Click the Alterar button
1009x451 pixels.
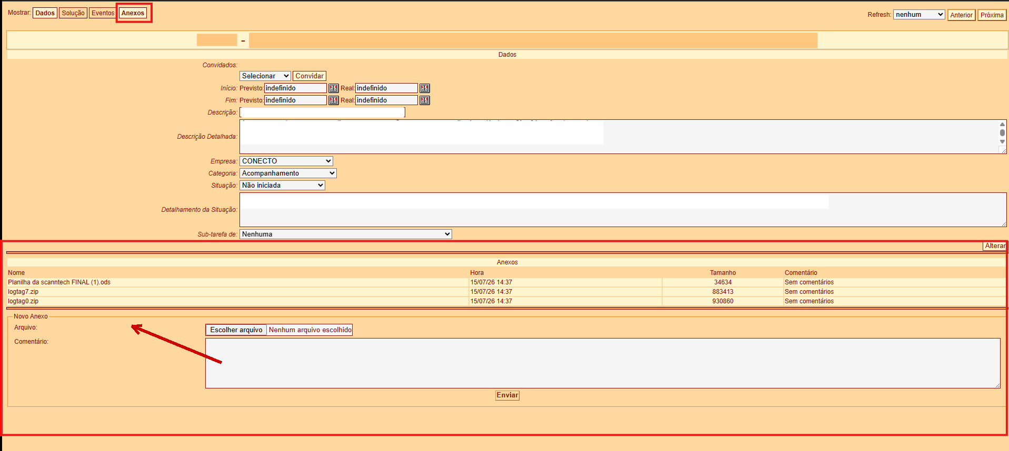995,246
